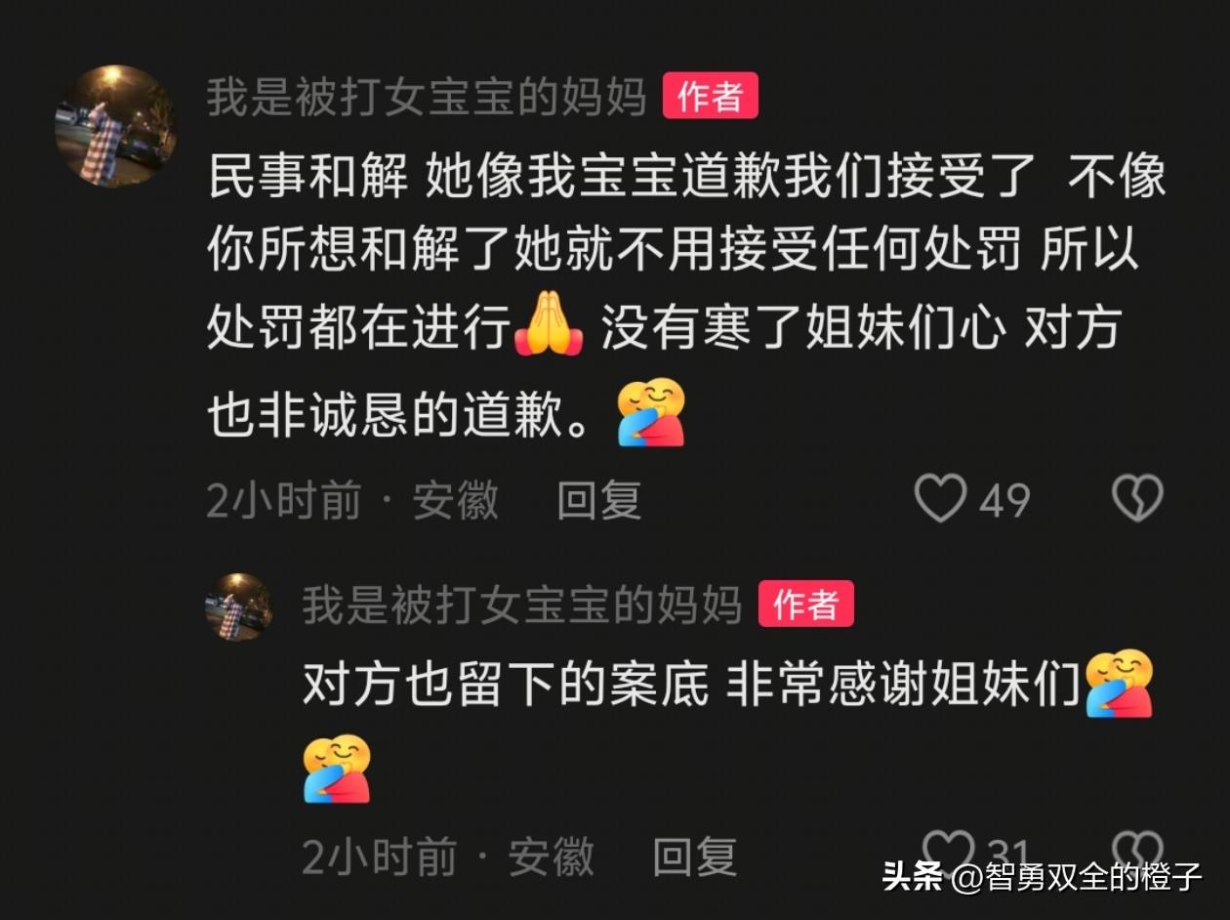Image resolution: width=1230 pixels, height=920 pixels.
Task: Open username 我是被打女宝宝的妈妈 on first comment
Action: pos(427,98)
